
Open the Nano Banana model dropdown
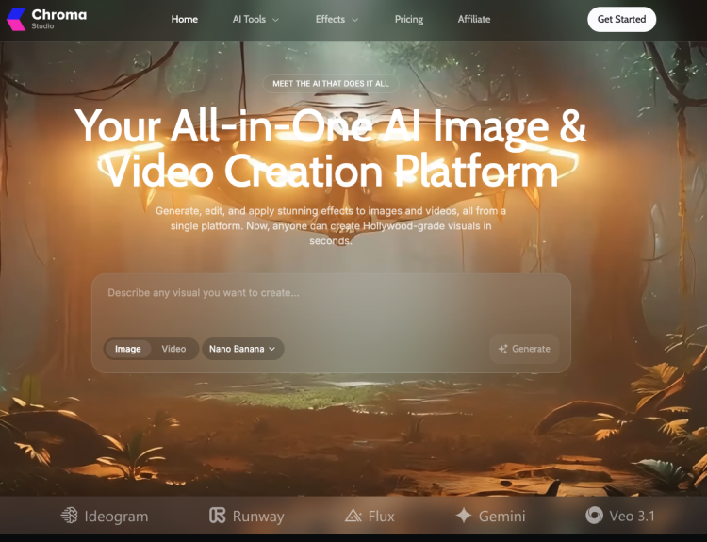[242, 349]
